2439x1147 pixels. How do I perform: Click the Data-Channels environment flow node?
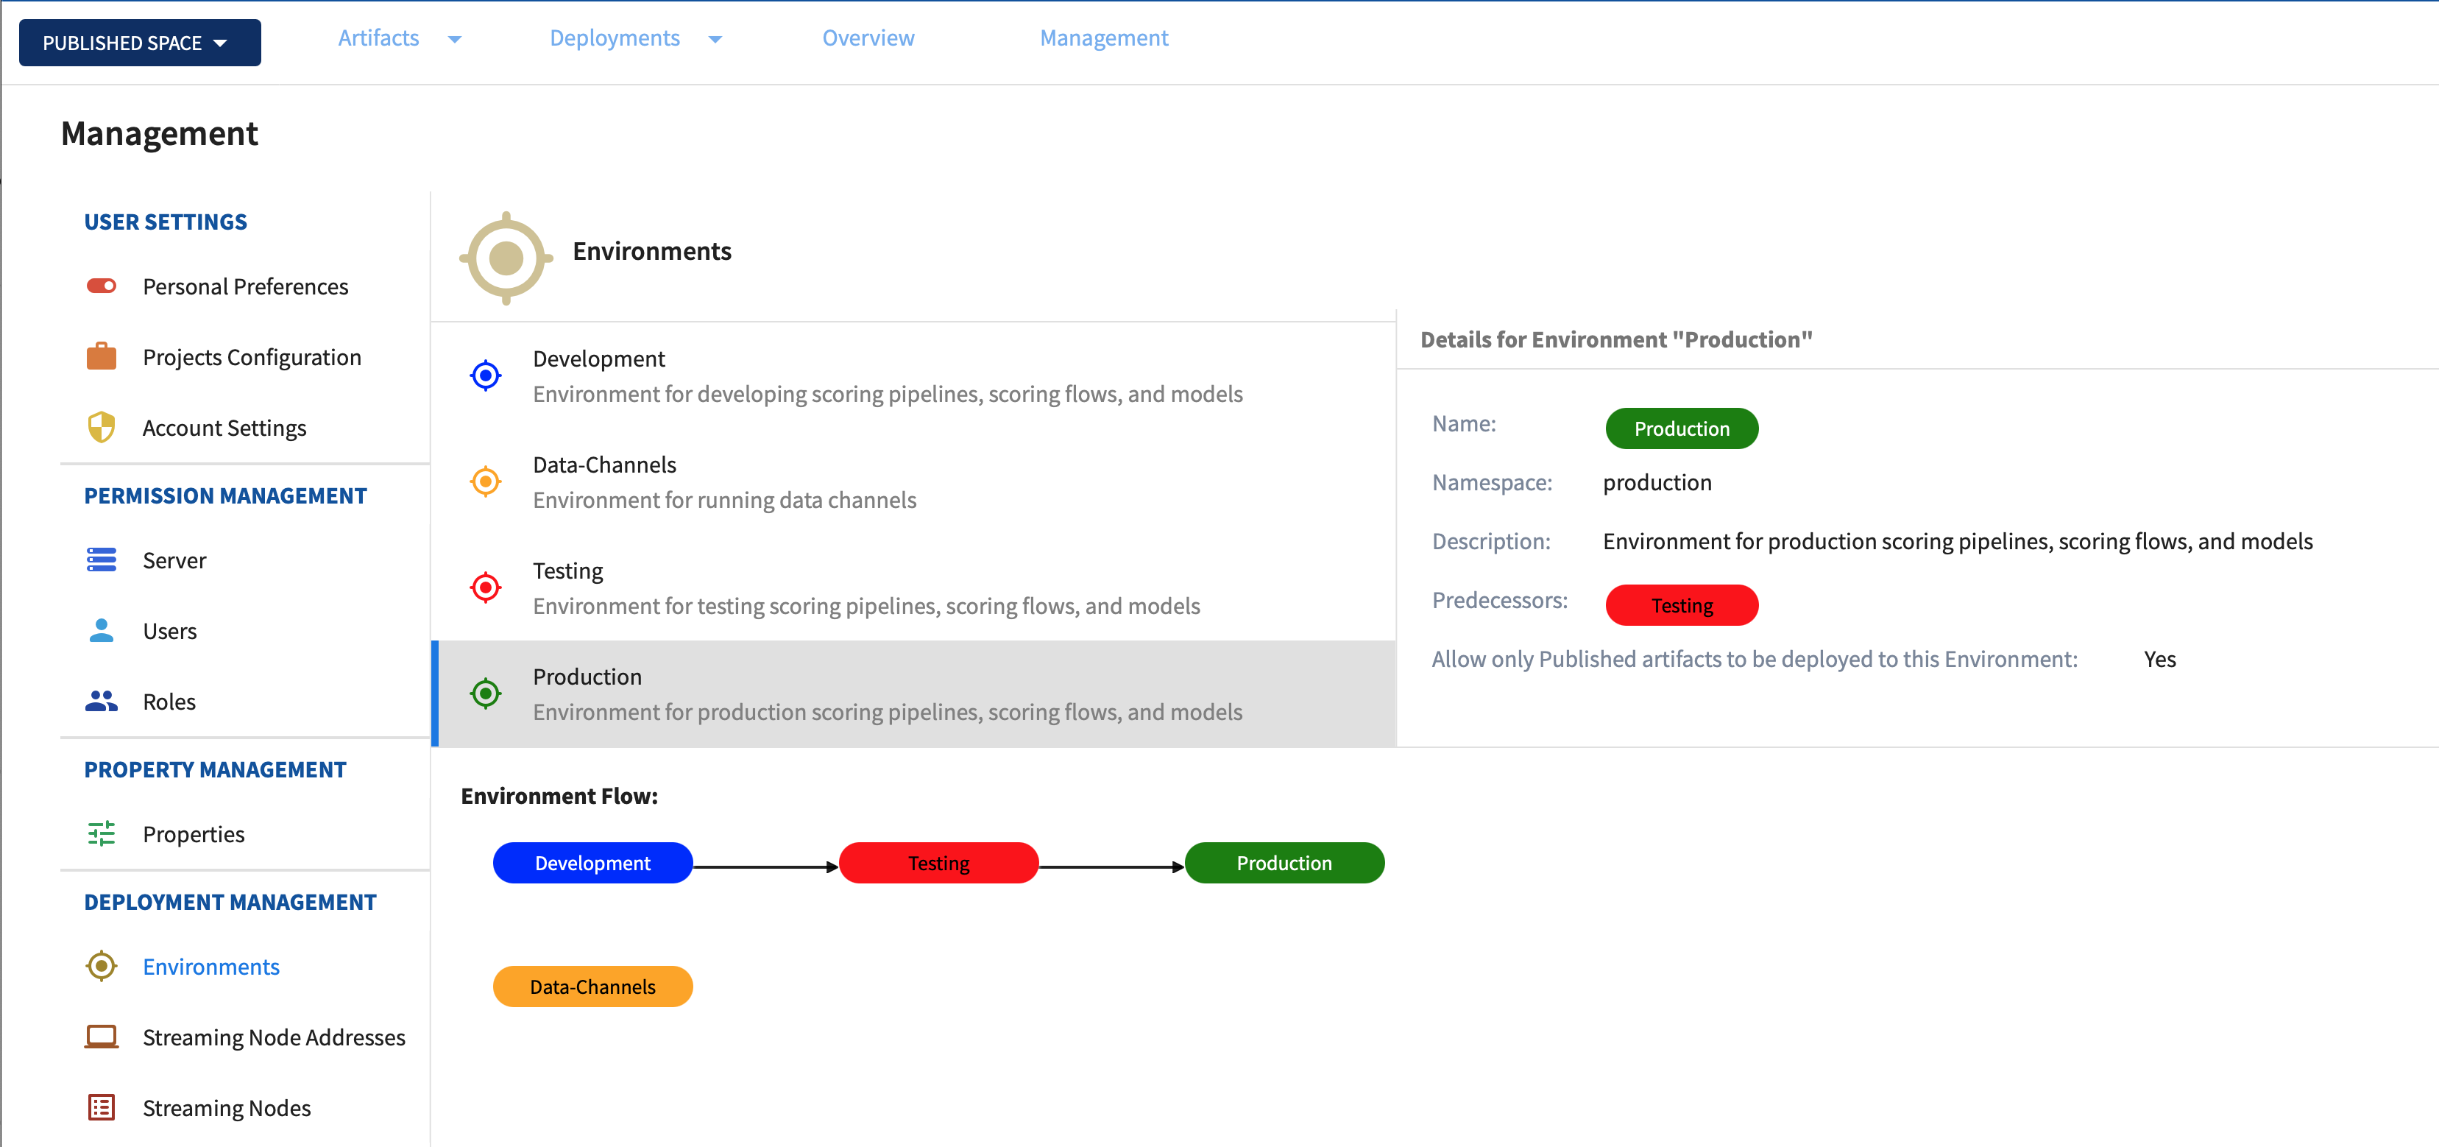click(x=591, y=985)
